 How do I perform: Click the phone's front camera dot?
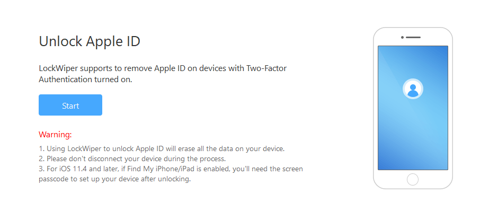pyautogui.click(x=402, y=38)
